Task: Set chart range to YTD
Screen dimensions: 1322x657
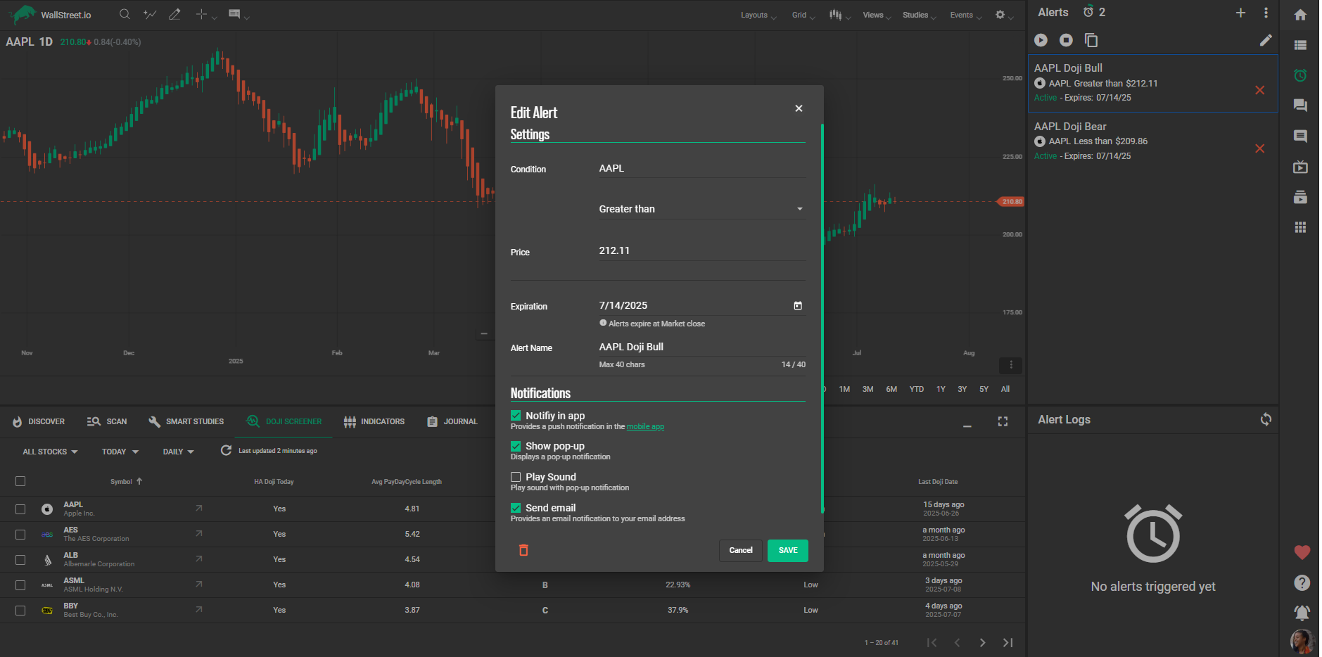Action: point(916,389)
